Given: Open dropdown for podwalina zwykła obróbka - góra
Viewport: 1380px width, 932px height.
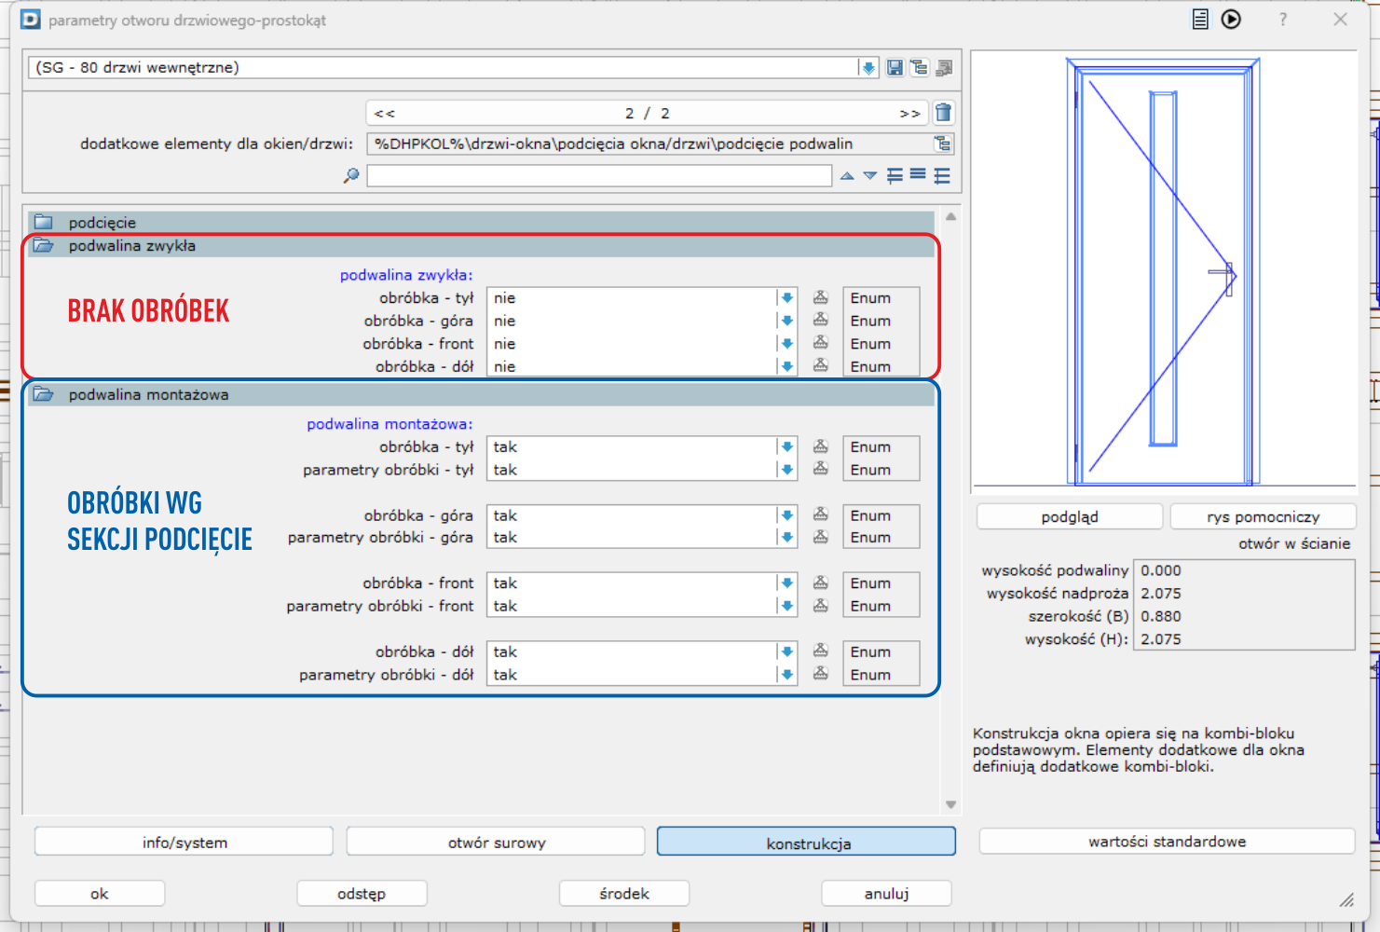Looking at the screenshot, I should pos(786,321).
